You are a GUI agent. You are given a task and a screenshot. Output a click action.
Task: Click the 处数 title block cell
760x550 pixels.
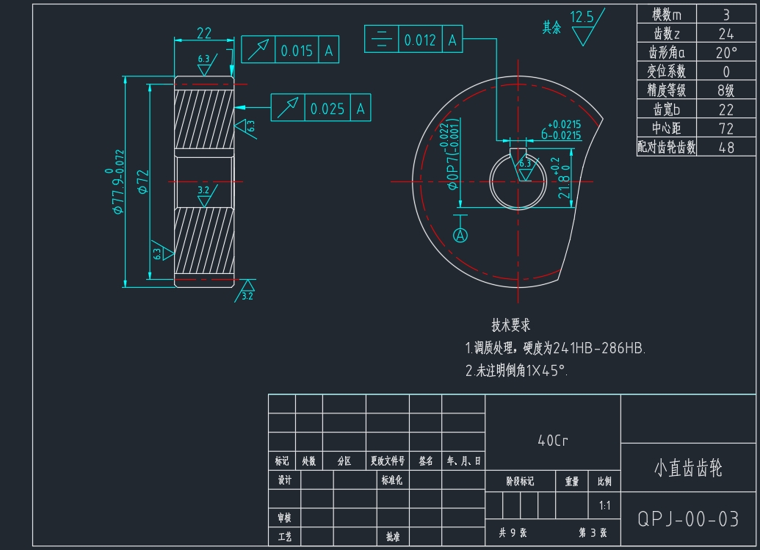[x=308, y=461]
